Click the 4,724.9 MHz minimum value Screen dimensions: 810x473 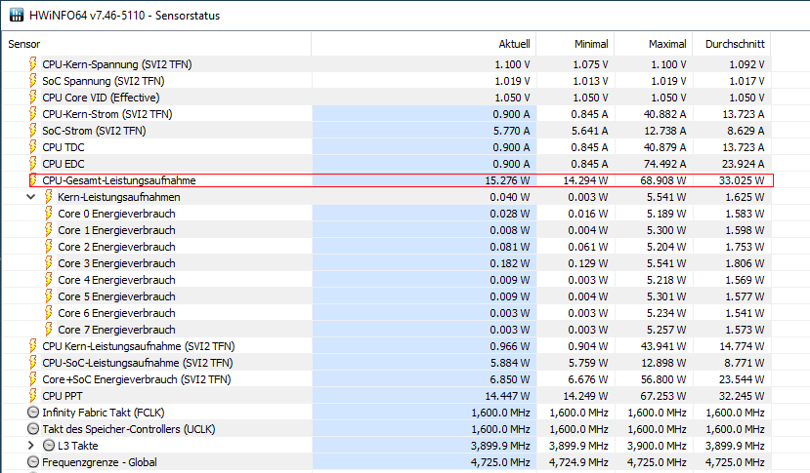578,462
